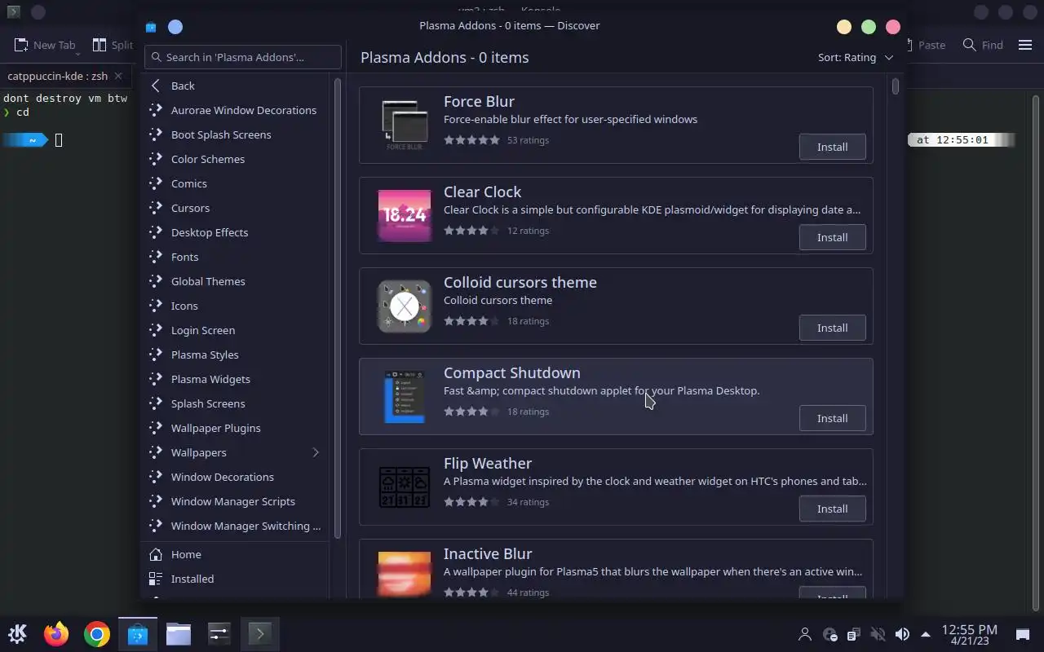1044x652 pixels.
Task: Install Flip Weather
Action: point(832,509)
